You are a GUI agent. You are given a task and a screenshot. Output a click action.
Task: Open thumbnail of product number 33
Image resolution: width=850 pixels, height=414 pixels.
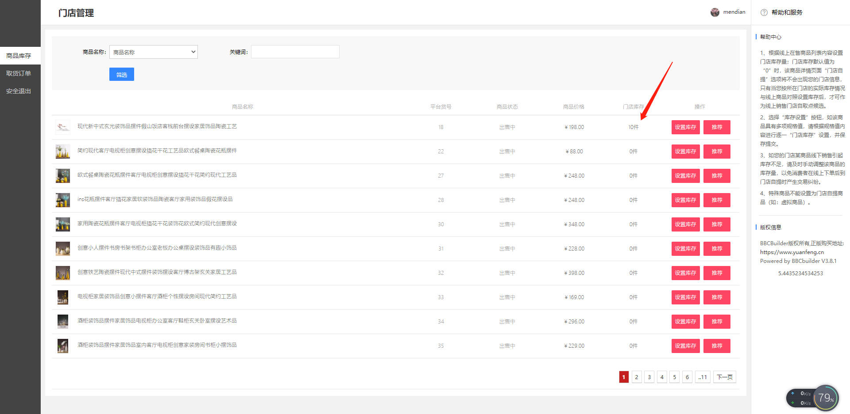point(63,297)
